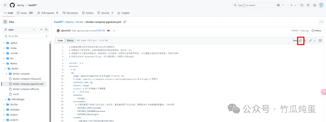Click the search files magnifier button

46,30
